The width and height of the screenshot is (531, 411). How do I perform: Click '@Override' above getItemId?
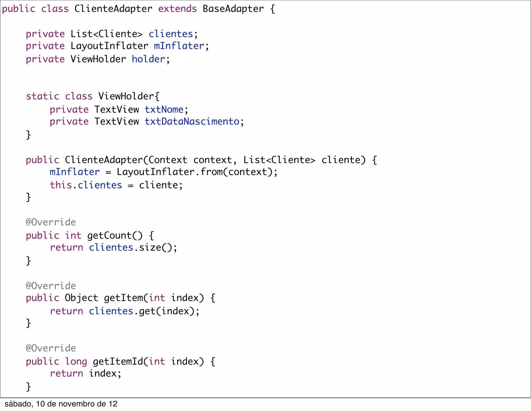click(x=51, y=348)
